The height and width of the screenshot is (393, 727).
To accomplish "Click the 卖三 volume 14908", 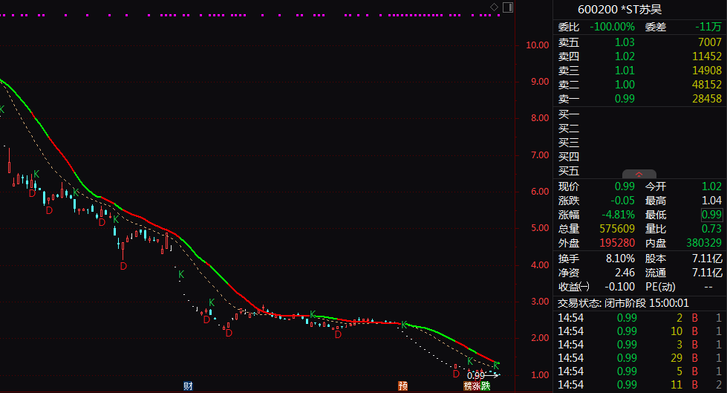I will [x=707, y=71].
